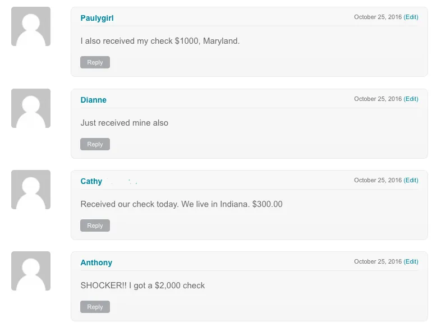
Task: Reply to Anthony's $2,000 check comment
Action: click(95, 307)
